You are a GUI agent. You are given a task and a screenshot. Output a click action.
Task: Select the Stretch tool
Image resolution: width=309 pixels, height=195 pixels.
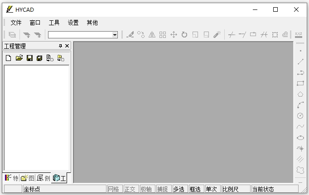point(206,35)
